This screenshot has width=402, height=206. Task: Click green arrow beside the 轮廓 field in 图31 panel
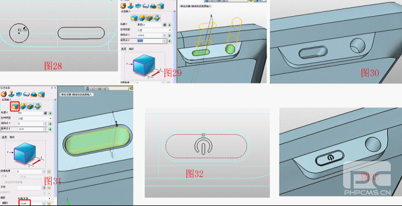point(50,113)
